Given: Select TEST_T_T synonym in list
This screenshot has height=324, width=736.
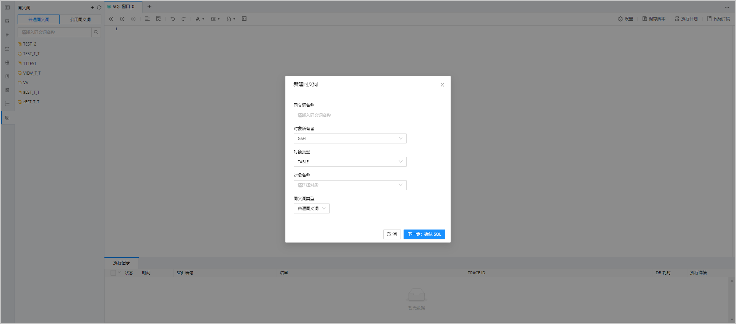Looking at the screenshot, I should 31,54.
